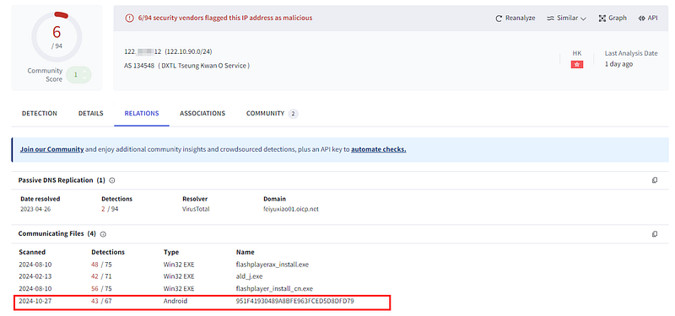This screenshot has width=675, height=316.
Task: Downvote the Community Score with down arrow
Action: pos(84,78)
